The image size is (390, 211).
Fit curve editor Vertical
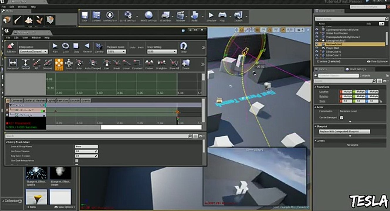click(26, 64)
